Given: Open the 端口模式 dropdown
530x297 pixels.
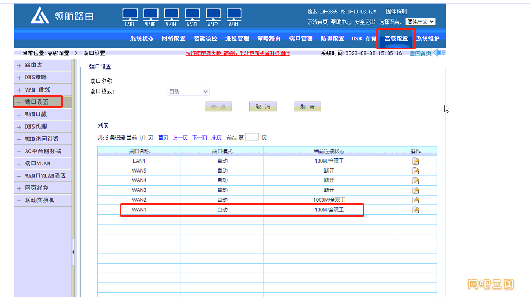Looking at the screenshot, I should point(188,92).
